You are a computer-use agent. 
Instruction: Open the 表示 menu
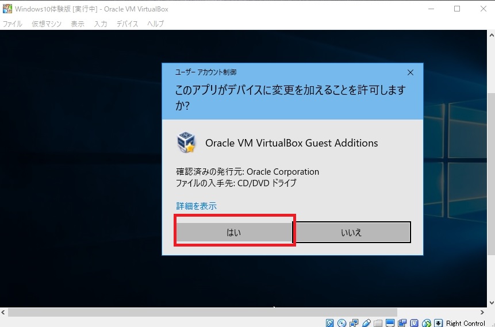pyautogui.click(x=78, y=24)
